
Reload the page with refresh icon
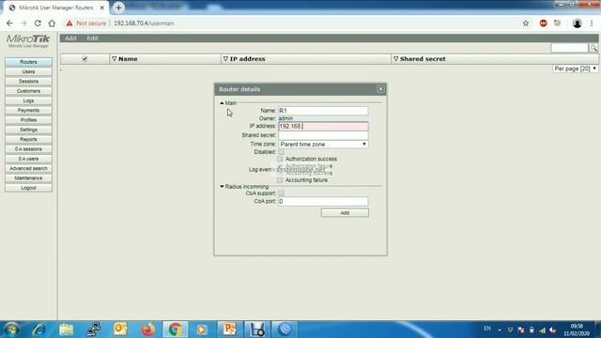38,23
